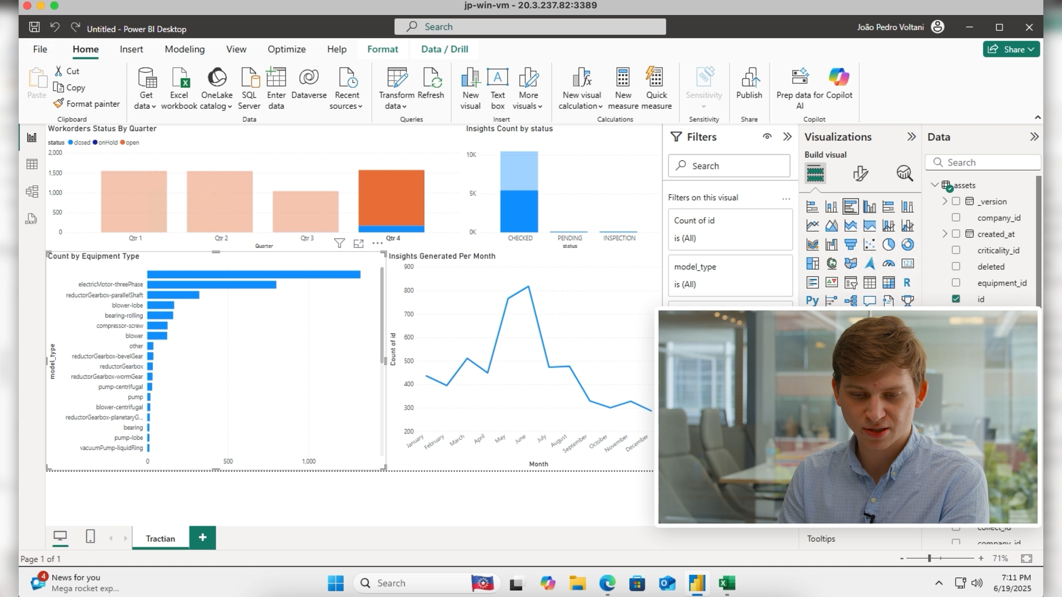The width and height of the screenshot is (1062, 597).
Task: Expand the created_at field hierarchy
Action: tap(945, 233)
